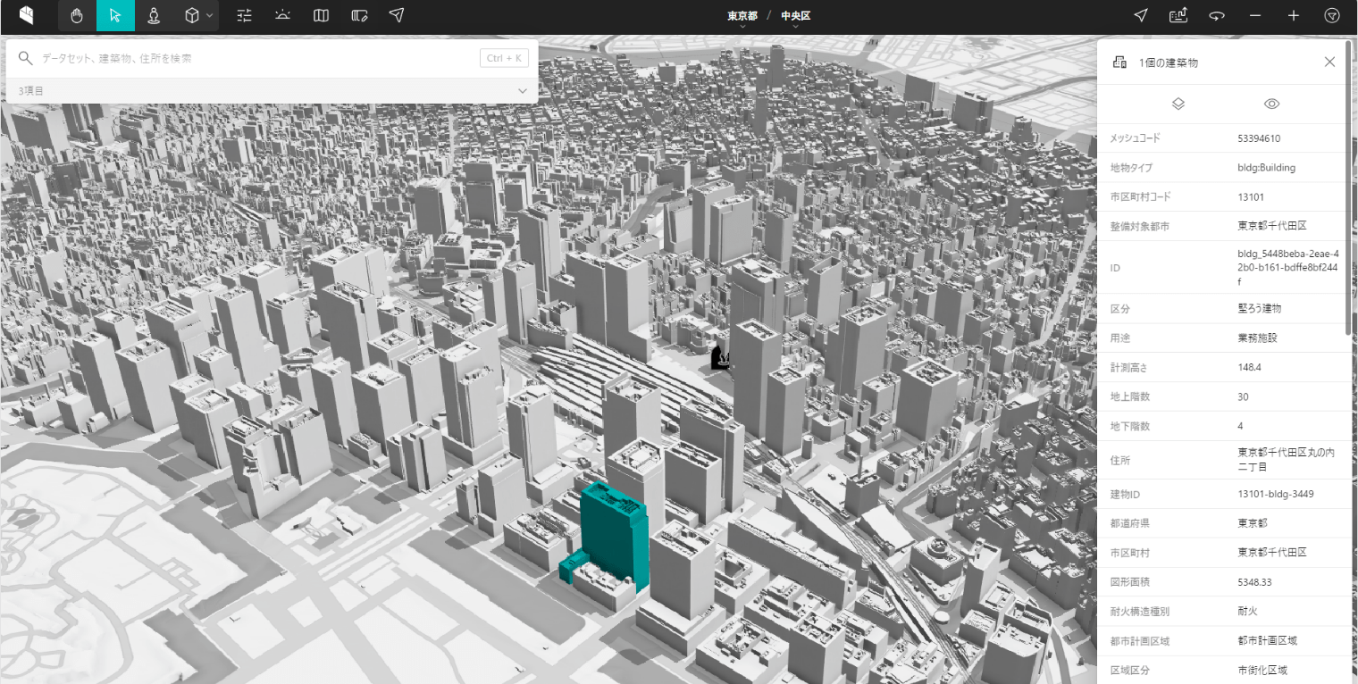Click the bldg:Building value
Viewport: 1358px width, 684px height.
click(1266, 167)
